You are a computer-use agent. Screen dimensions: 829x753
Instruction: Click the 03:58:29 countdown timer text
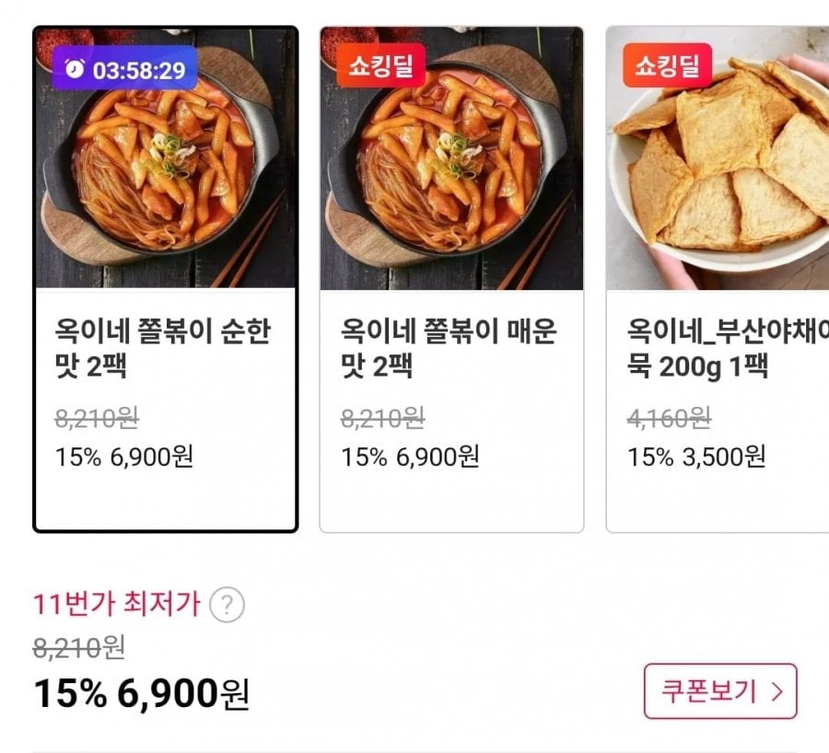139,70
